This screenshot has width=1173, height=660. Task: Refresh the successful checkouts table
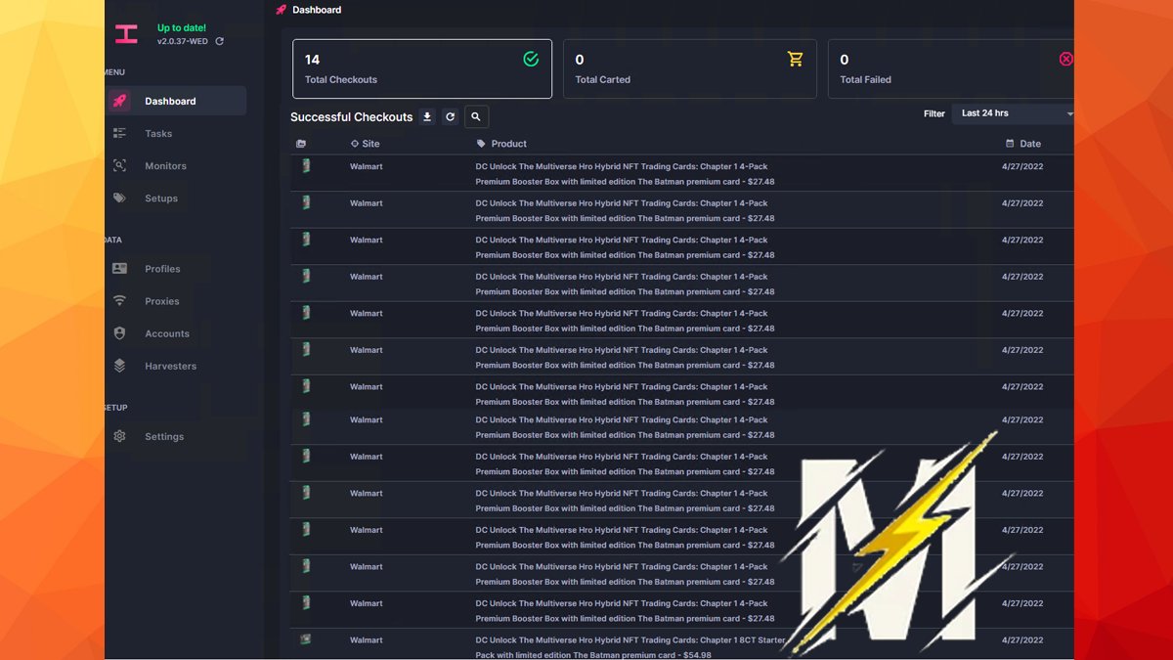click(x=450, y=116)
